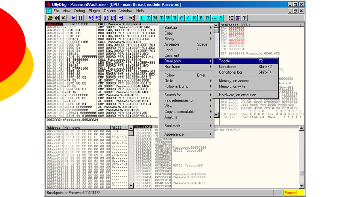Open the Window menu
Viewport: 350px width, 197px height.
126,11
